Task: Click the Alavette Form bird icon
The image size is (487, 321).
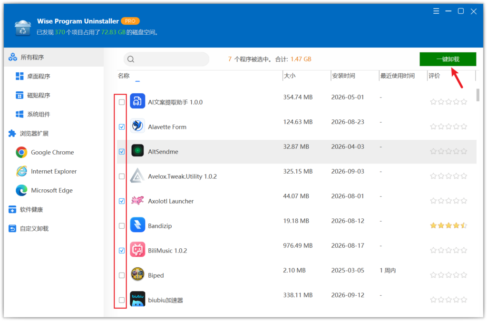Action: [x=137, y=126]
